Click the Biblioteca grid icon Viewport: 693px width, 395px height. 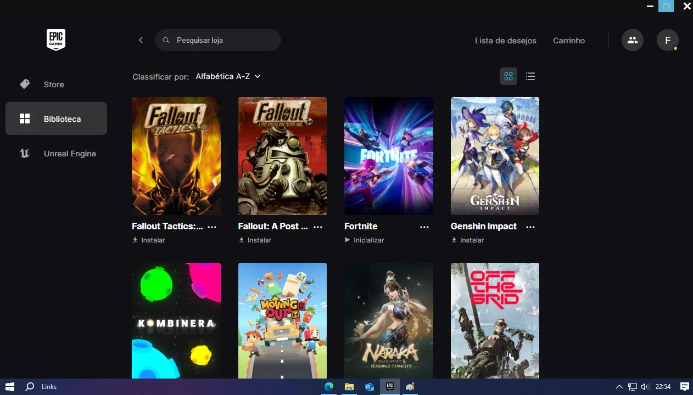[x=25, y=119]
